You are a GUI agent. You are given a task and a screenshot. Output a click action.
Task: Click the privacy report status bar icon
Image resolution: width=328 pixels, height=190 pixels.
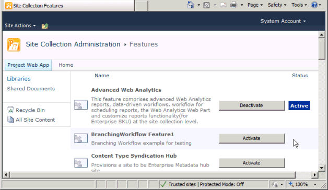point(275,184)
